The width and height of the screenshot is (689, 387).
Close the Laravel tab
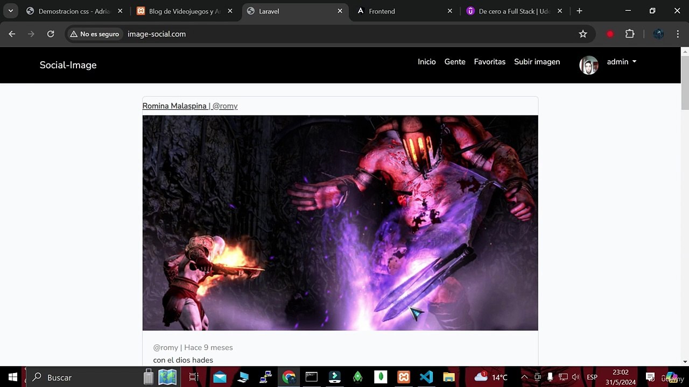click(340, 11)
